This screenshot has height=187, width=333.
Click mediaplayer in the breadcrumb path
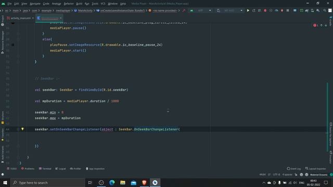(x=63, y=10)
